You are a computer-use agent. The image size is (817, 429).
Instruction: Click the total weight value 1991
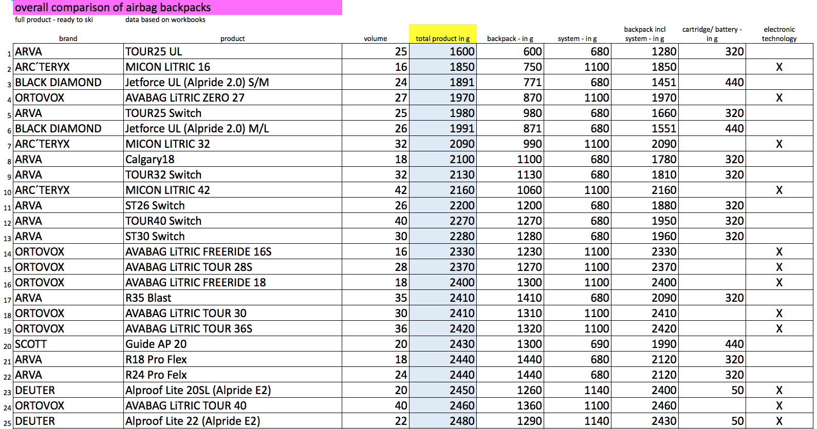pyautogui.click(x=462, y=128)
